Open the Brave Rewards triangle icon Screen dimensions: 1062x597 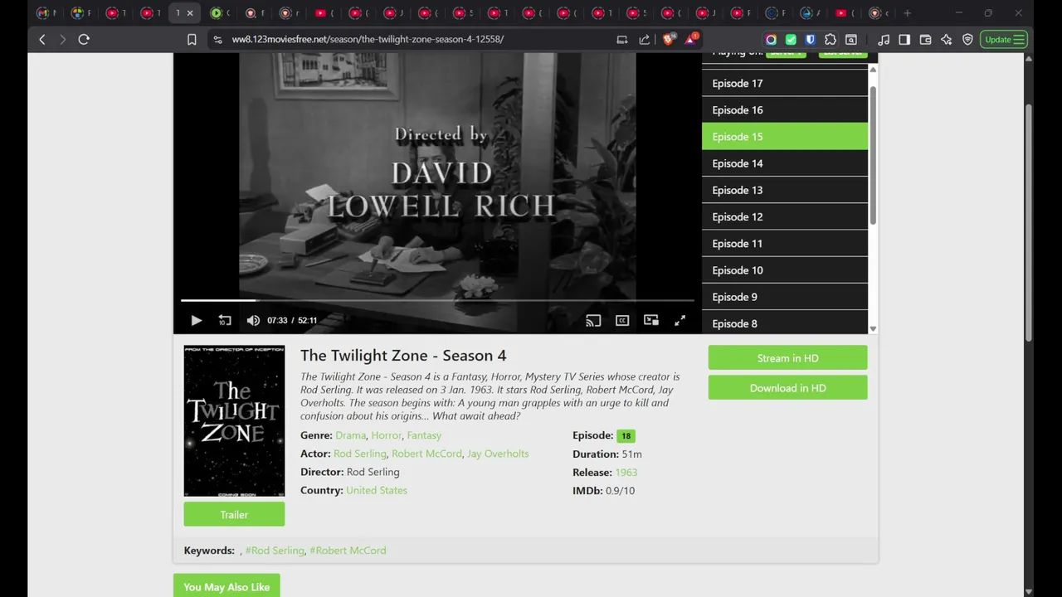tap(691, 39)
